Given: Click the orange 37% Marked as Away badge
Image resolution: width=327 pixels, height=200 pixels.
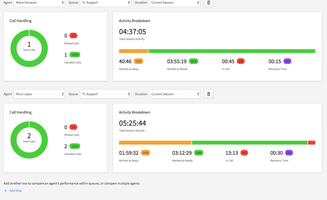Looking at the screenshot, I should pyautogui.click(x=145, y=152).
